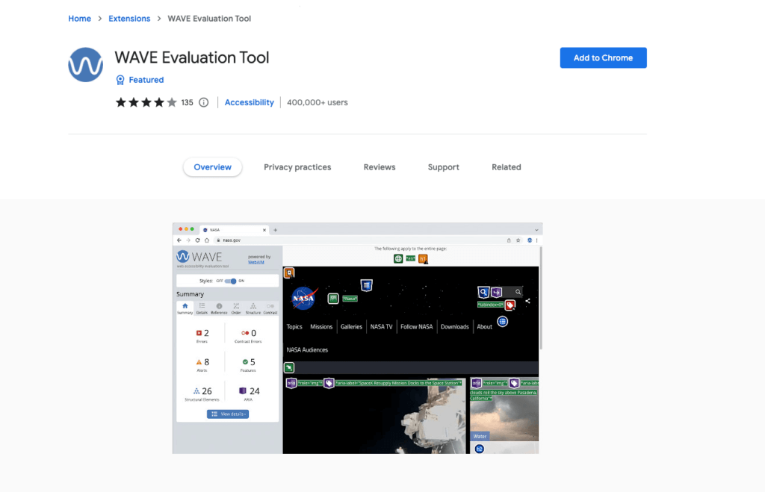The height and width of the screenshot is (492, 765).
Task: Open the Accessibility category link
Action: (250, 102)
